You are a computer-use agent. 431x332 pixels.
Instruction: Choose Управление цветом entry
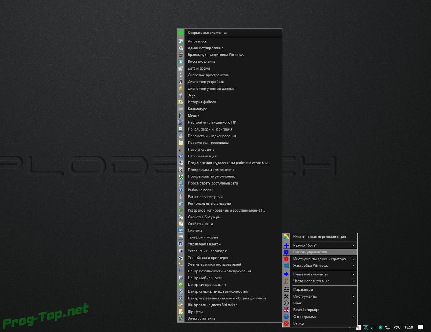click(230, 244)
